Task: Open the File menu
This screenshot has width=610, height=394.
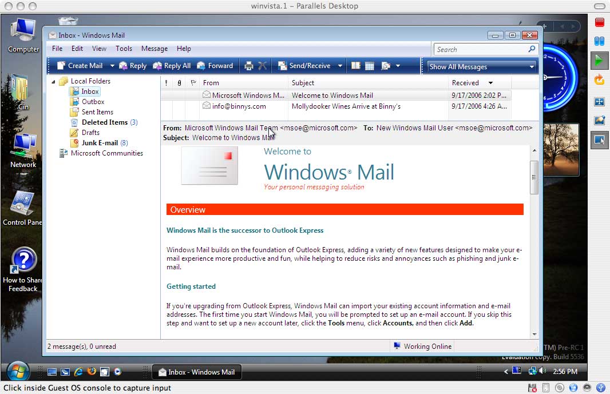Action: 57,49
